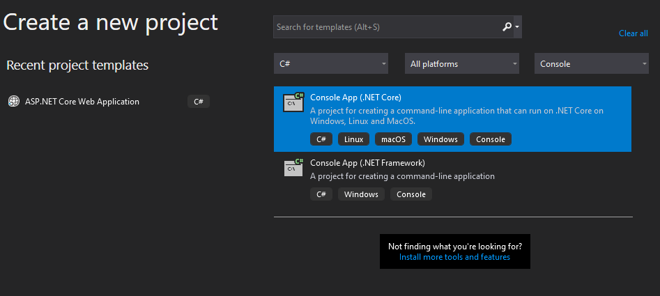The height and width of the screenshot is (296, 660).
Task: Click Windows tag on .NET Framework template
Action: click(x=361, y=194)
